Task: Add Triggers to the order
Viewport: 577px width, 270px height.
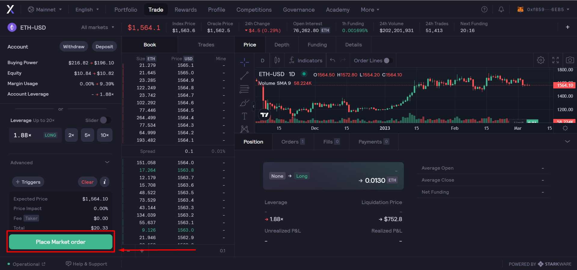Action: click(28, 182)
